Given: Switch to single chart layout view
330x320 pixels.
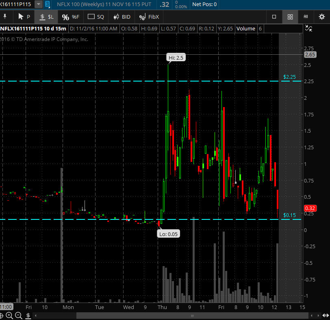Looking at the screenshot, I should click(274, 17).
